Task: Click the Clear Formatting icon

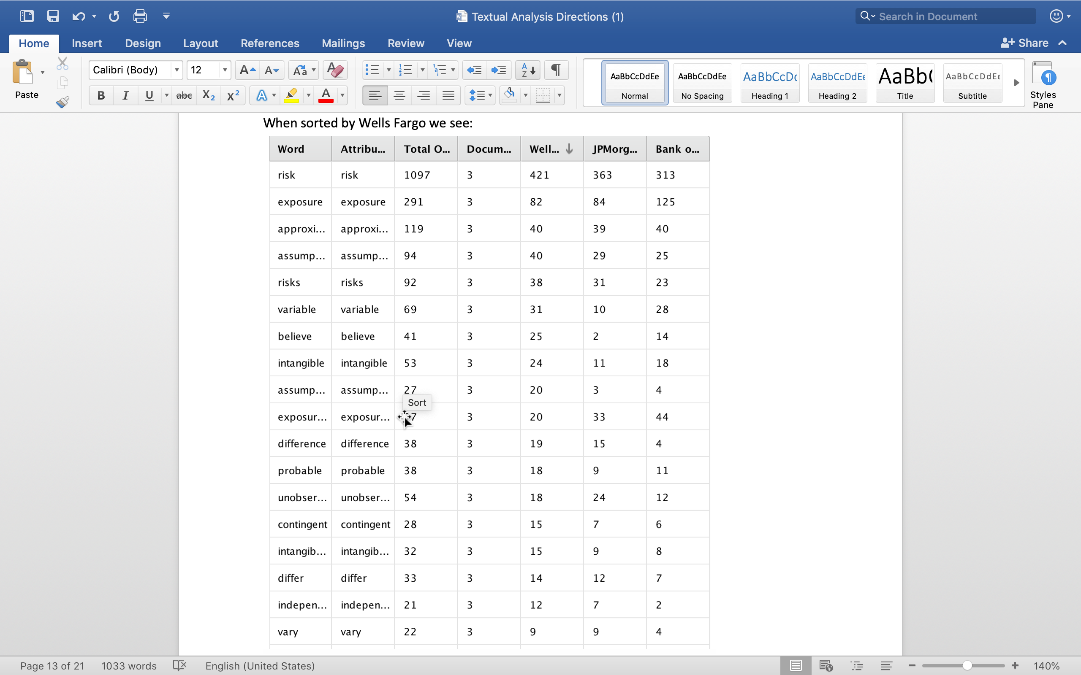Action: (334, 70)
